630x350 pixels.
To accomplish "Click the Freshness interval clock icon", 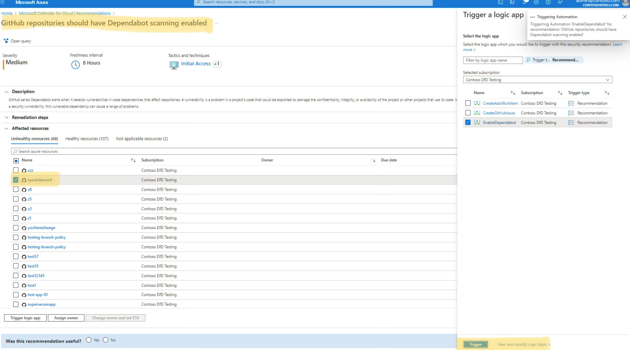I will [75, 65].
